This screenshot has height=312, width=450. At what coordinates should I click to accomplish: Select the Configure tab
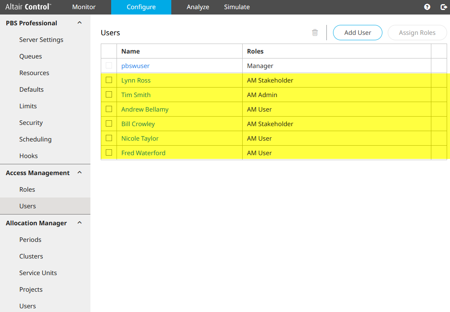tap(141, 7)
